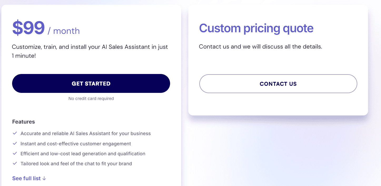
Task: Select the Accurate and reliable AI Sales Assistant feature
Action: point(86,133)
